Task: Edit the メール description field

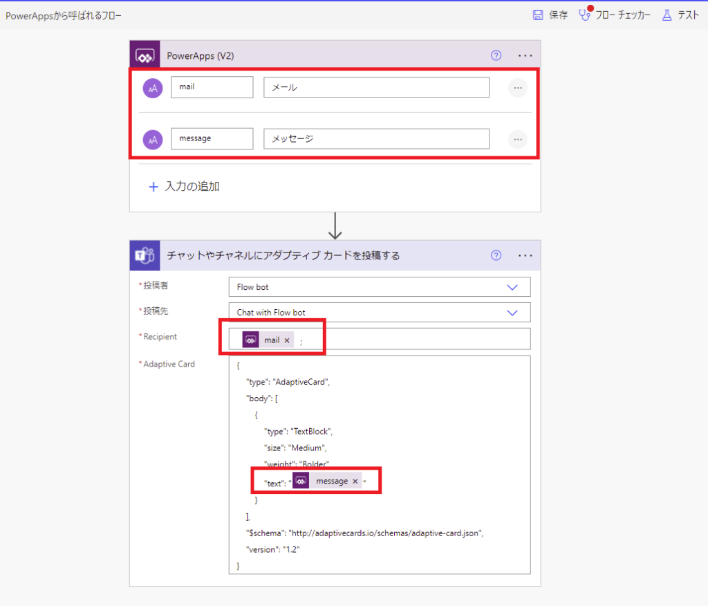Action: tap(376, 87)
